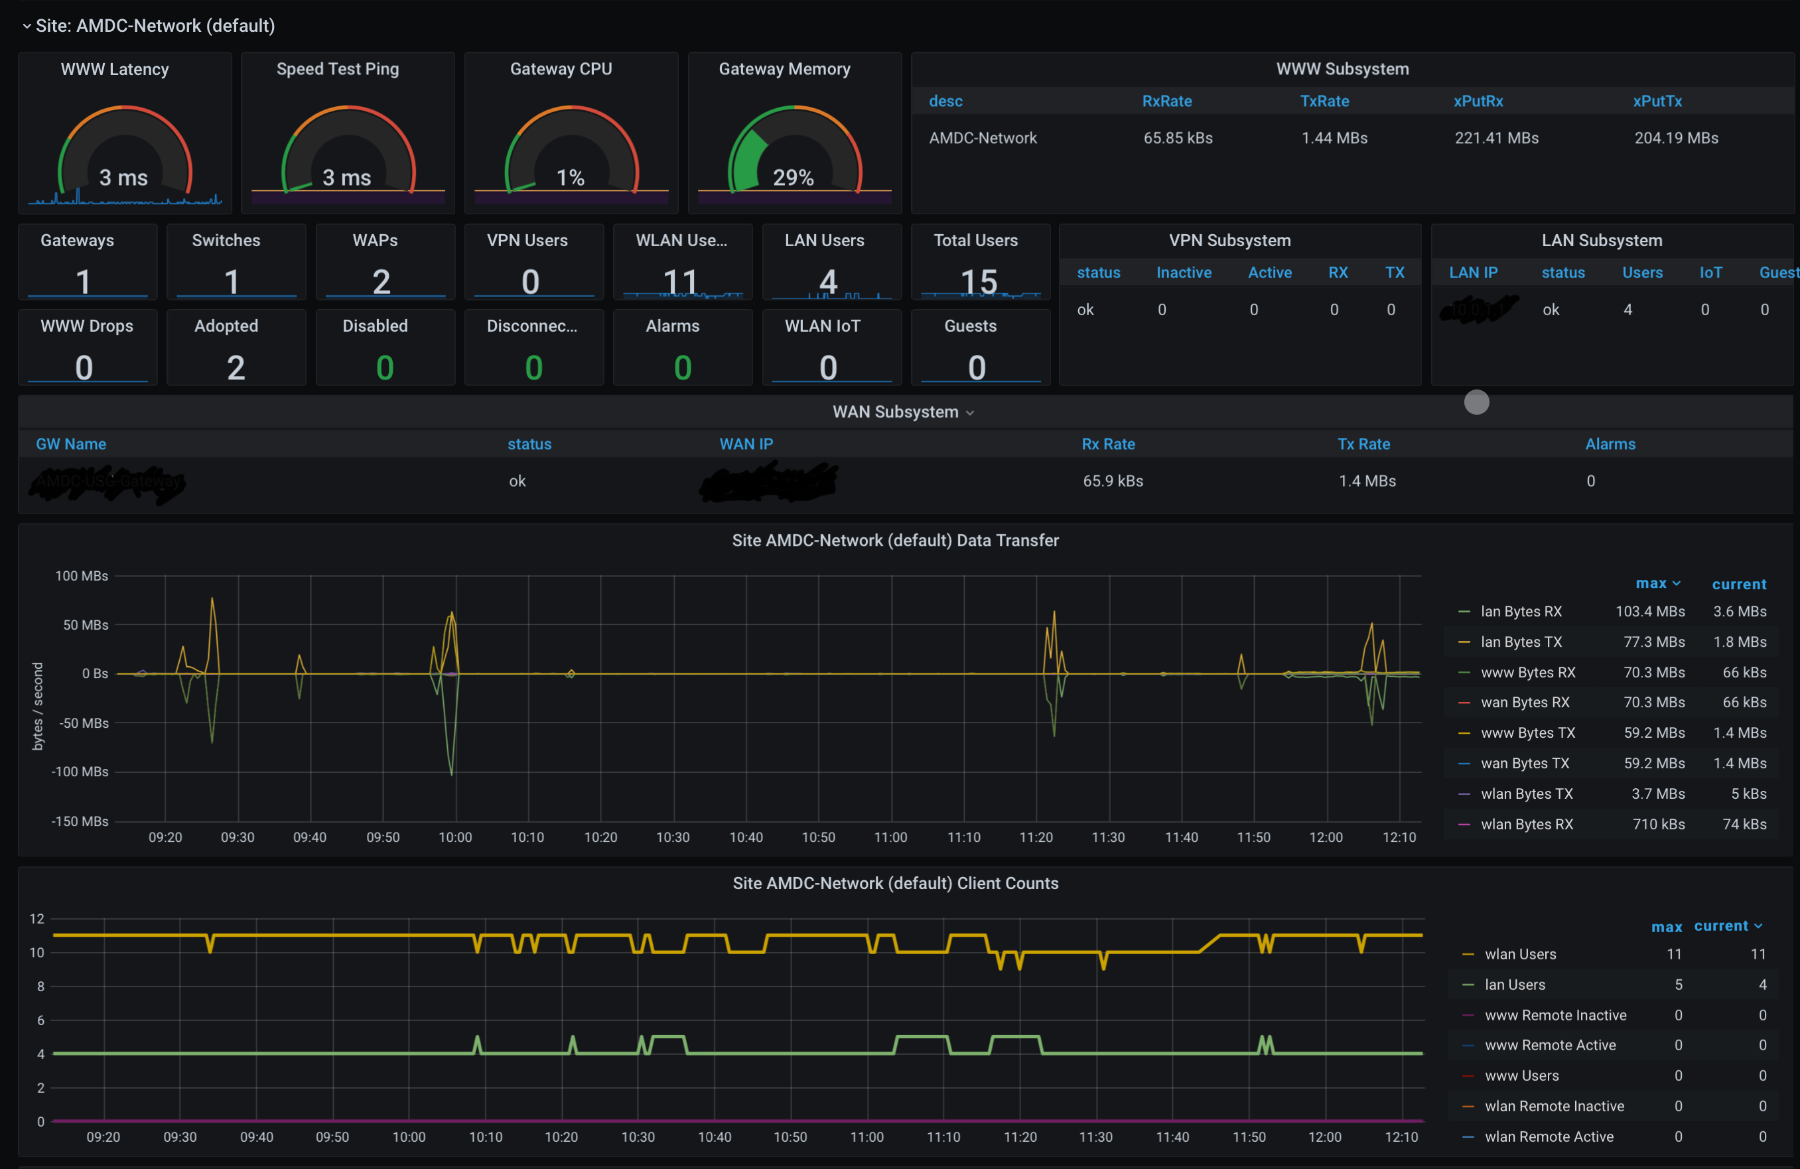Click the Guests stat panel

point(980,348)
